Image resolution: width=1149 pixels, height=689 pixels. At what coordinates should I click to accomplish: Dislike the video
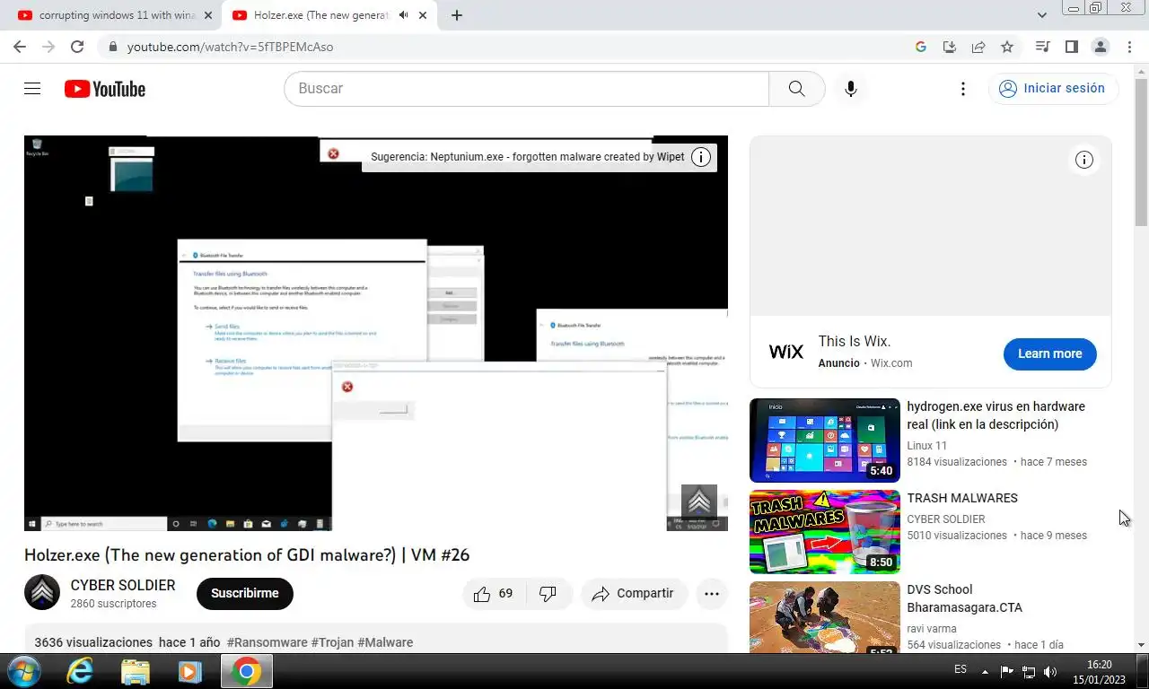pyautogui.click(x=548, y=593)
